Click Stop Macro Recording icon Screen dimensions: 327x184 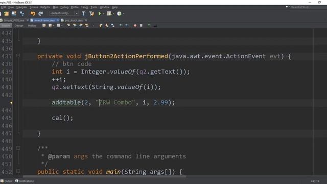point(141,26)
